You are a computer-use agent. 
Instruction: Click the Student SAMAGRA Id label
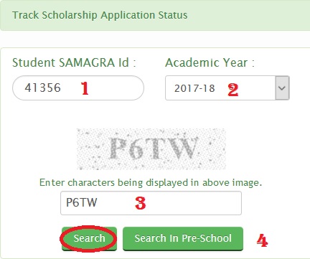click(74, 62)
